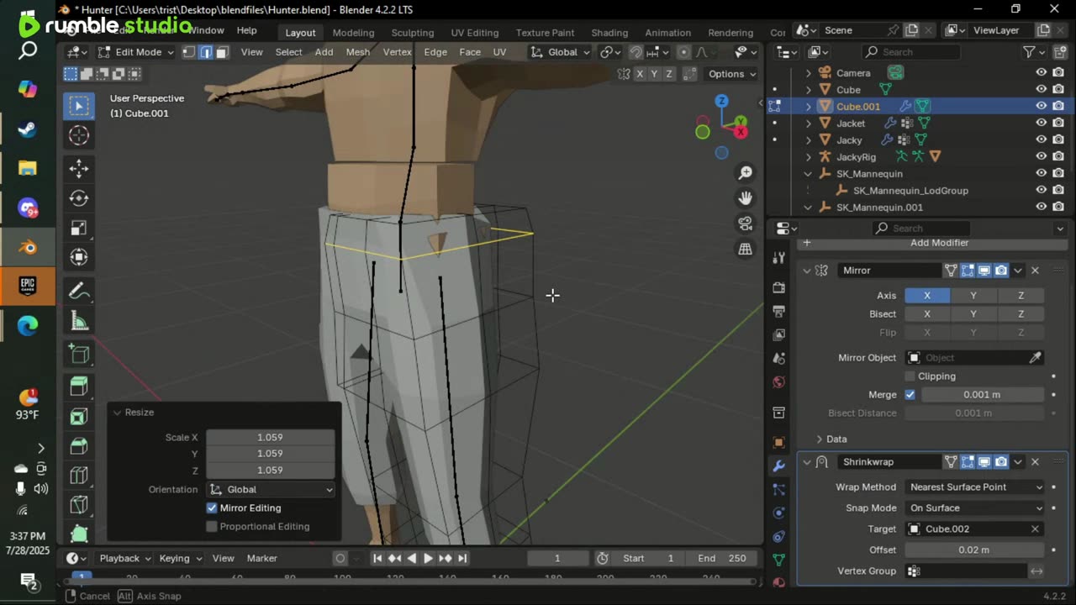Switch to orthographic grid view icon
The image size is (1076, 605).
(x=746, y=249)
